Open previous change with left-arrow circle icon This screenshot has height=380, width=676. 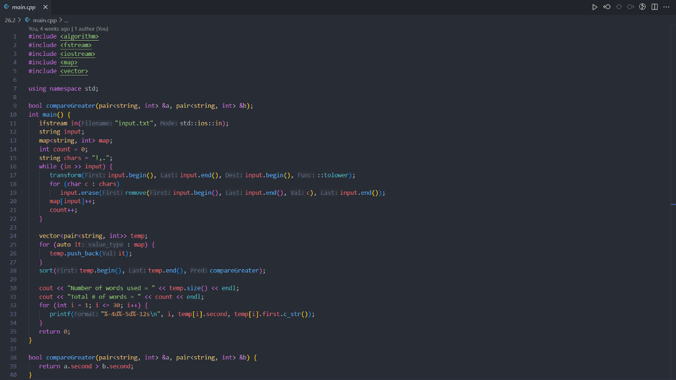(x=607, y=7)
